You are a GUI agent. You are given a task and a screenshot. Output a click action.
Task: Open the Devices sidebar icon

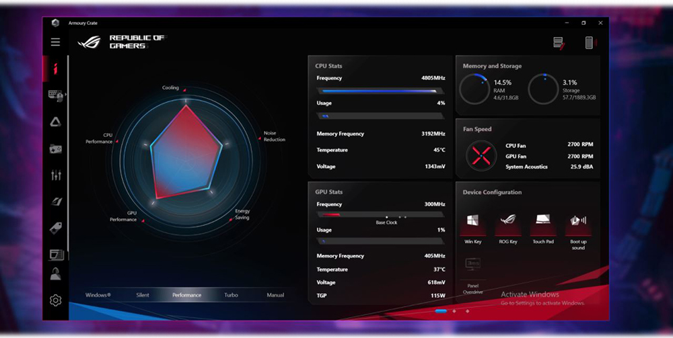[55, 95]
